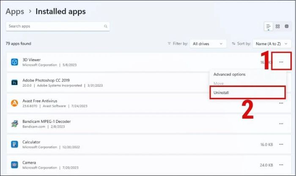Screen dimensions: 296x176
Task: Select the Bandicam MPEG-1 Decoder entry name
Action: click(47, 122)
